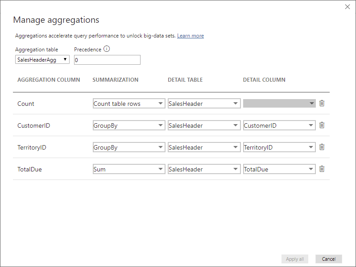Open detail table dropdown for TotalDue row

pos(204,169)
